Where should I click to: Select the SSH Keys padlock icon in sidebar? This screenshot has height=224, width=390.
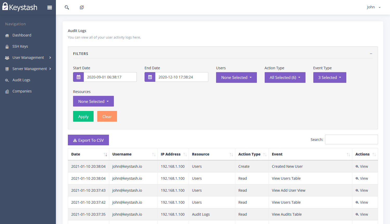7,46
